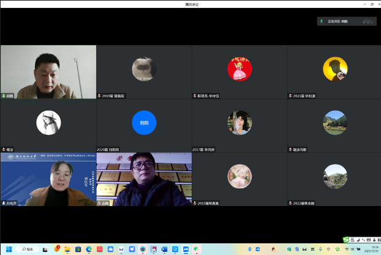Select the white hat girl avatar
This screenshot has height=255, width=381.
pyautogui.click(x=48, y=123)
